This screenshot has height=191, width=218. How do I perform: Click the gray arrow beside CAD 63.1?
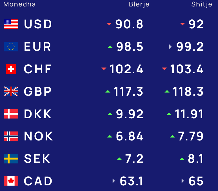pos(114,181)
